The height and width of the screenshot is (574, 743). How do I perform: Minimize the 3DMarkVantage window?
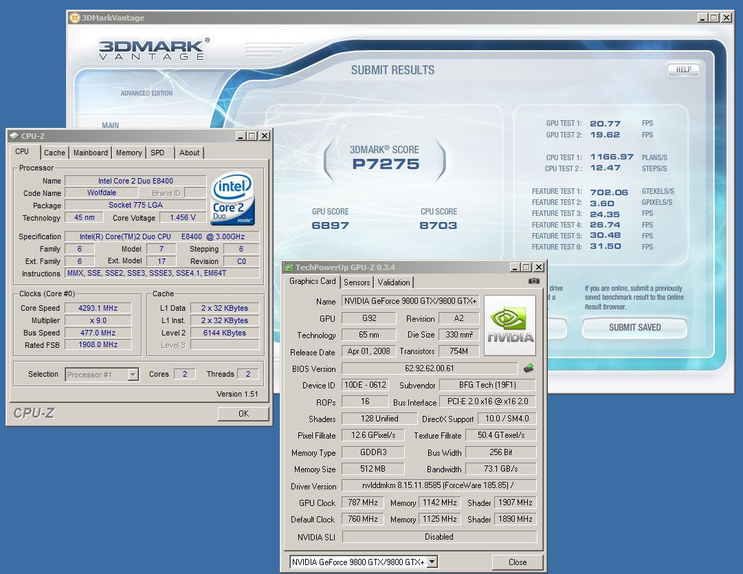click(x=702, y=18)
